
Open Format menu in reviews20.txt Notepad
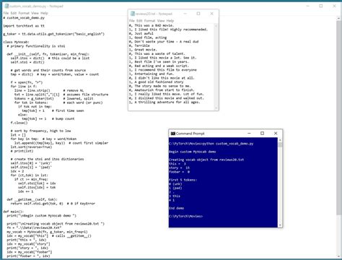[149, 21]
